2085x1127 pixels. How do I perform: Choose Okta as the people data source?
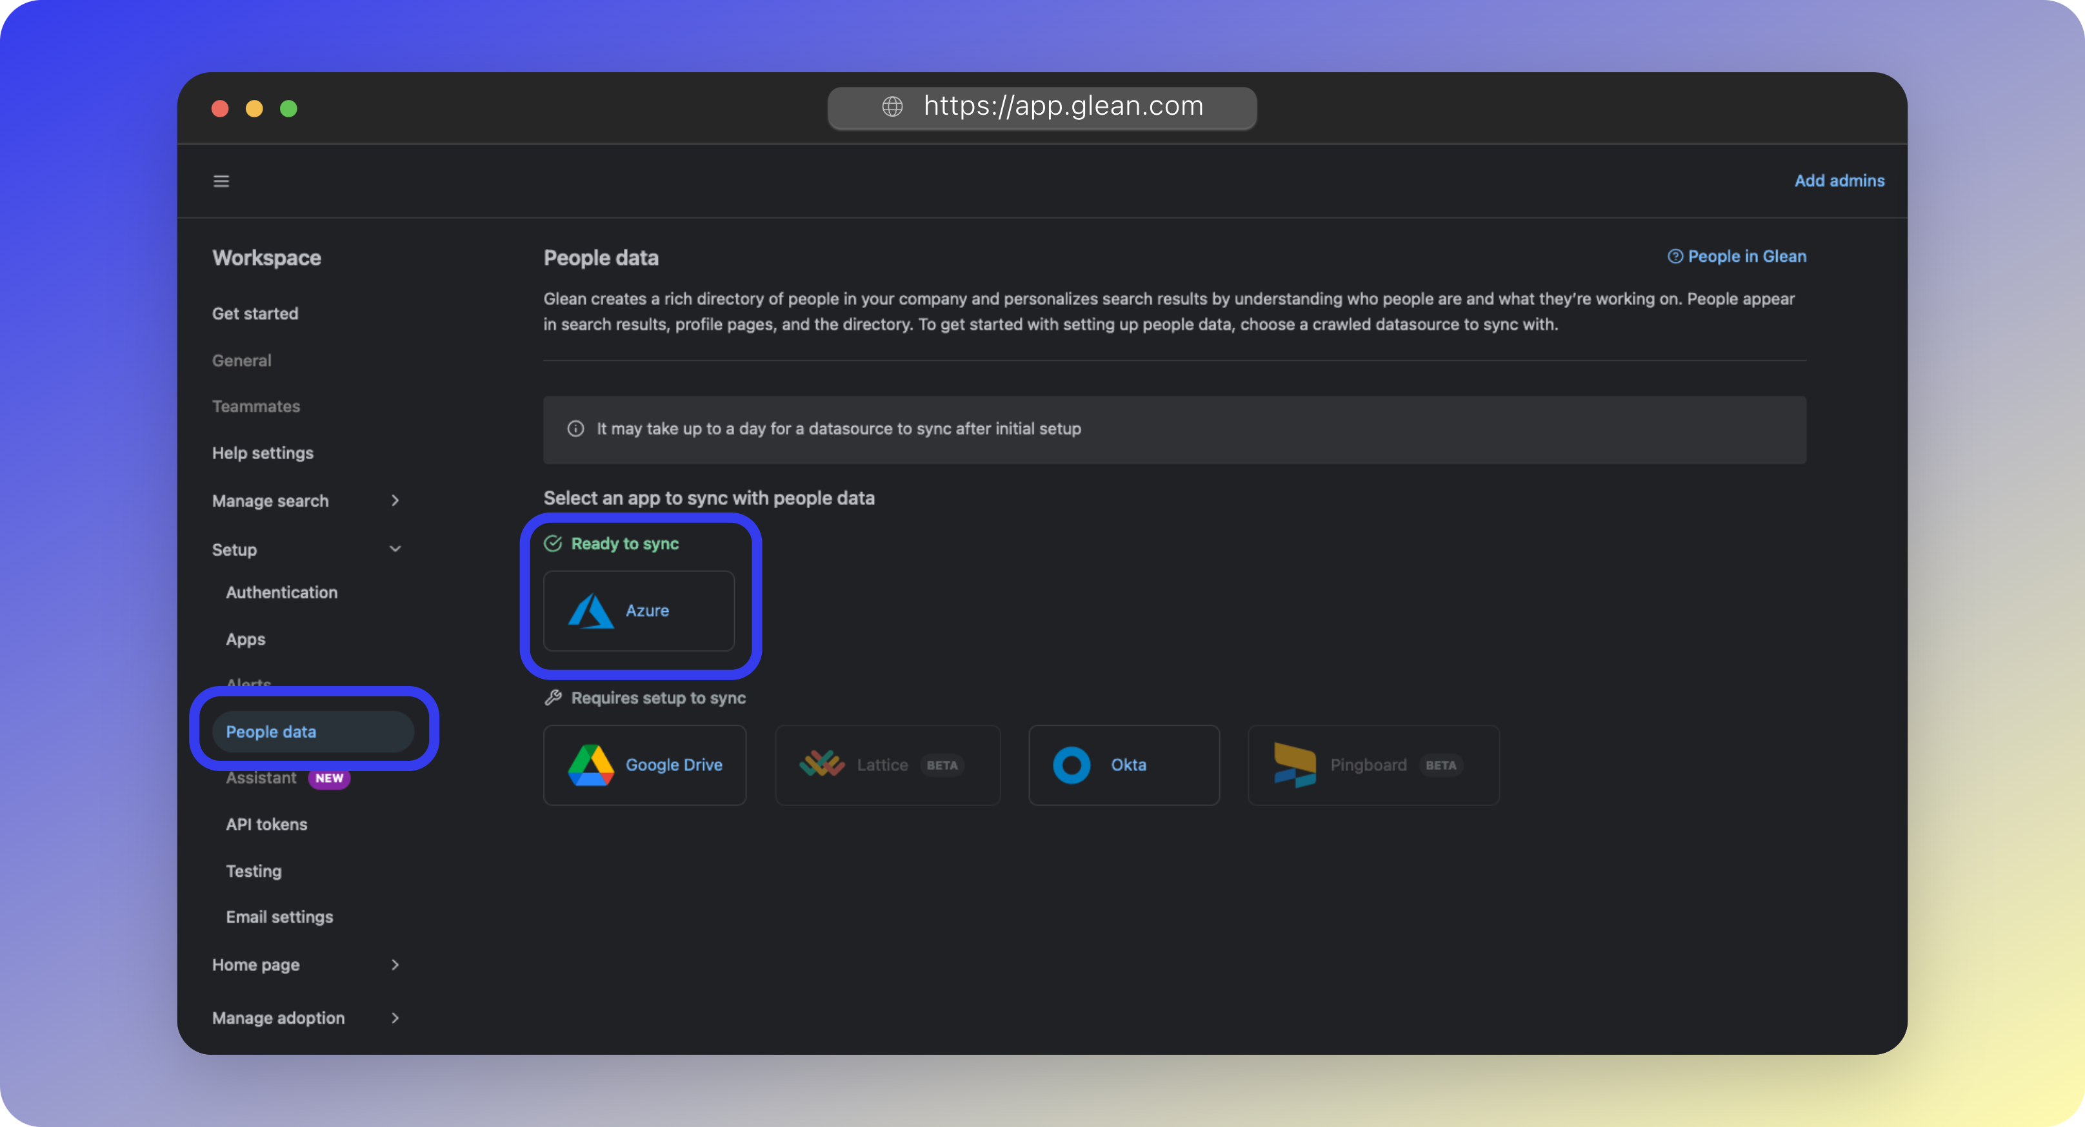coord(1123,765)
